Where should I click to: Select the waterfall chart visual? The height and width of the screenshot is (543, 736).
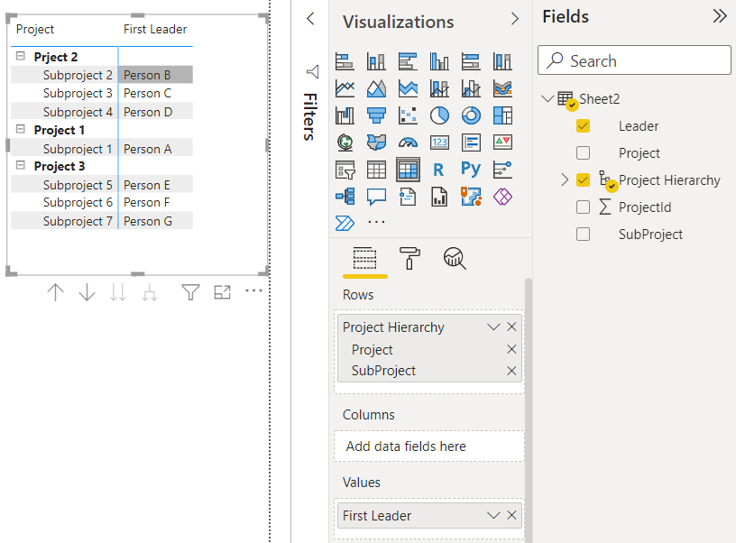[345, 115]
